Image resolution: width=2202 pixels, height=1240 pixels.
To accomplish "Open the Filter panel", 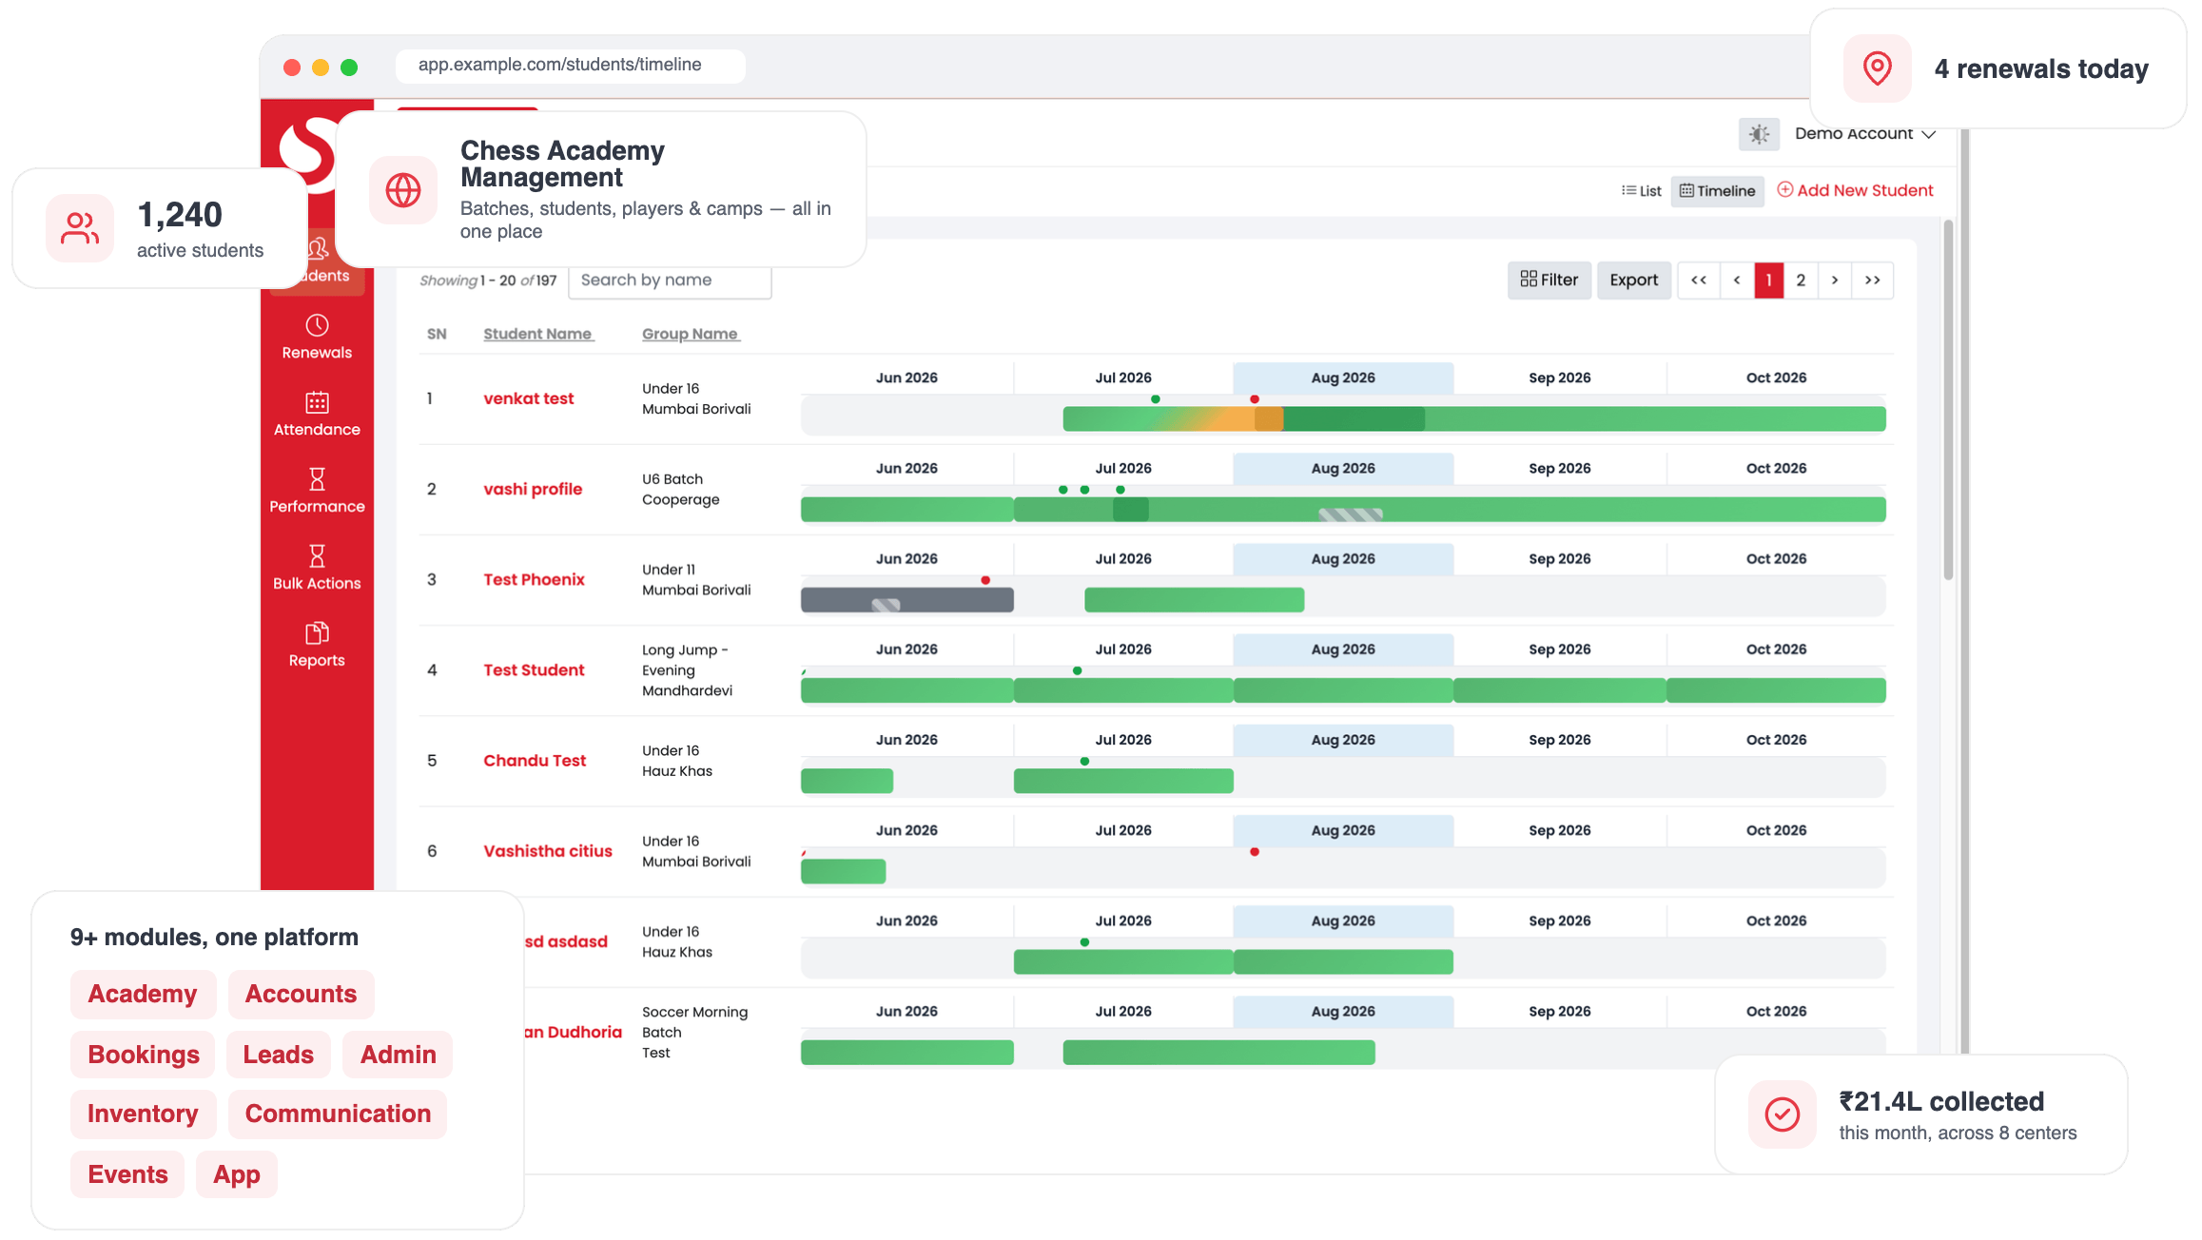I will pos(1549,281).
